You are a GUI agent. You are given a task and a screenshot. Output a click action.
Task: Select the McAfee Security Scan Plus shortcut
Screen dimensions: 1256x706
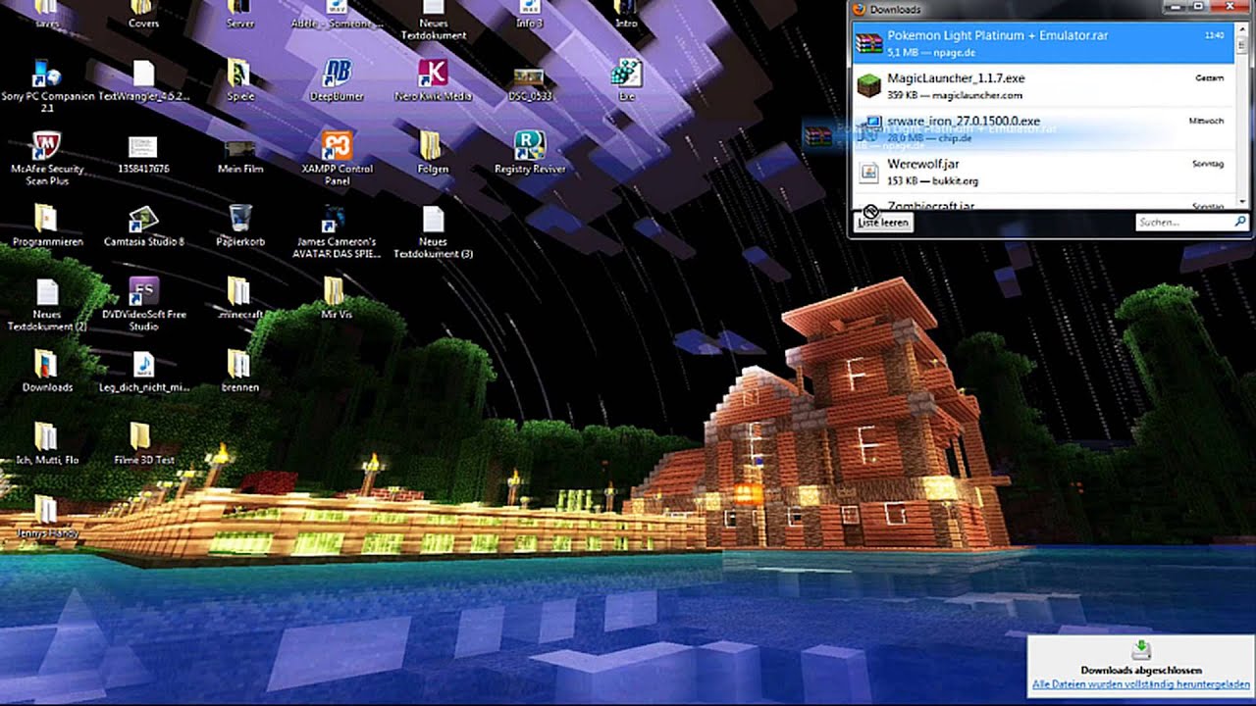[x=46, y=159]
